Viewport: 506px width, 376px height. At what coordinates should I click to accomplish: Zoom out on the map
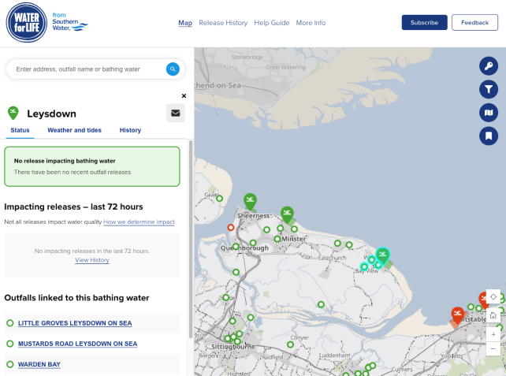pyautogui.click(x=493, y=348)
